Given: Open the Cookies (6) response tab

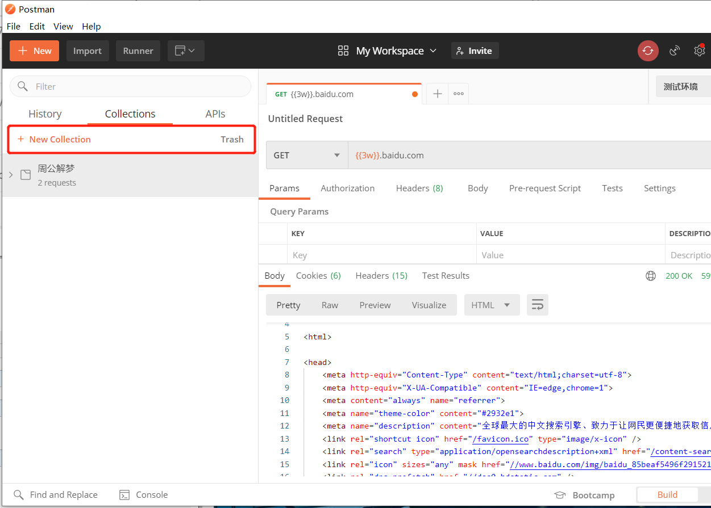Looking at the screenshot, I should click(x=318, y=276).
